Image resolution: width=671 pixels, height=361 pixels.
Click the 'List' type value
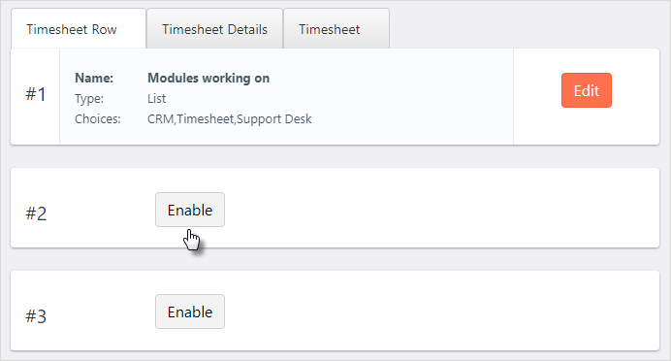[x=157, y=98]
